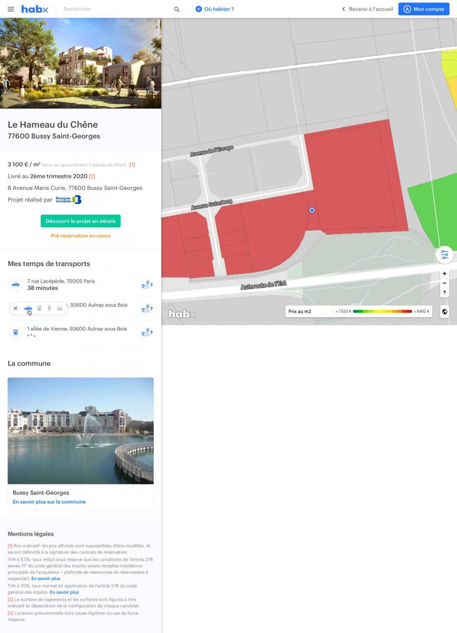The height and width of the screenshot is (633, 457).
Task: Open the Prix au m2 layer selector
Action: click(308, 312)
